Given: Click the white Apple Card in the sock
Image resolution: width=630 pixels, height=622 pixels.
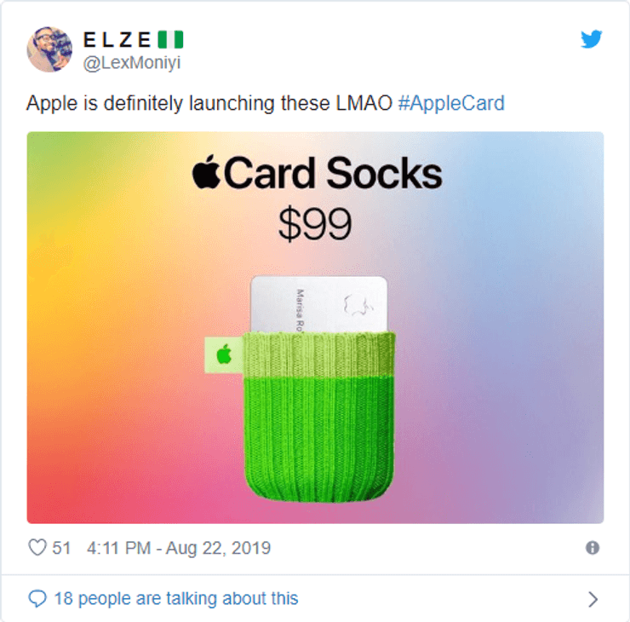Looking at the screenshot, I should pos(319,304).
